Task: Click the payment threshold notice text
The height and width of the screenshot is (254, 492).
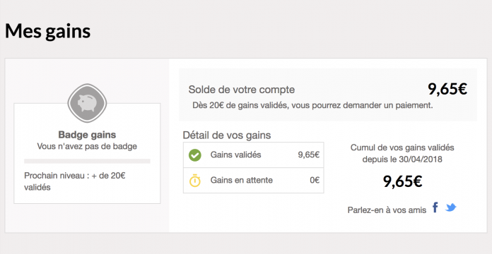Action: coord(312,106)
